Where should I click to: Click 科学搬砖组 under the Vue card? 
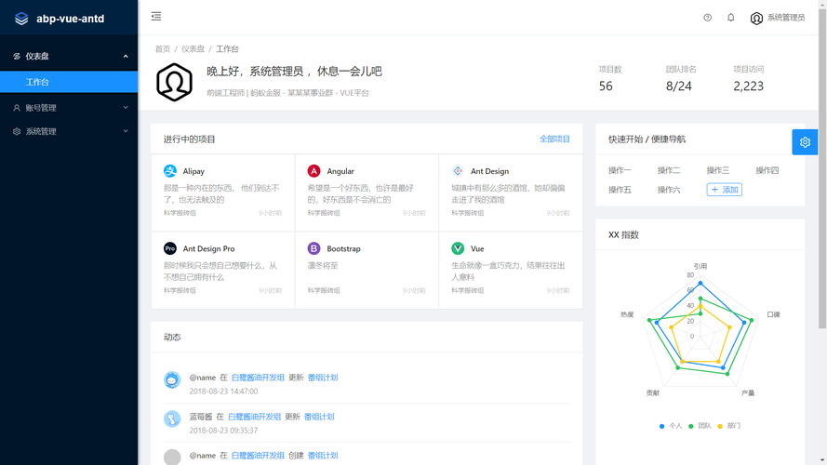point(467,290)
